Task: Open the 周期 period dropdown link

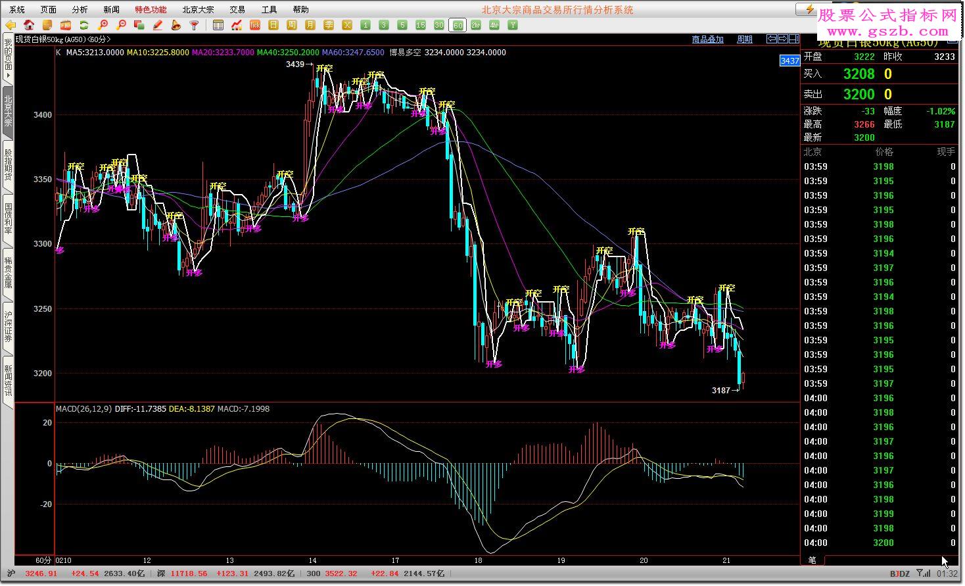Action: (744, 39)
